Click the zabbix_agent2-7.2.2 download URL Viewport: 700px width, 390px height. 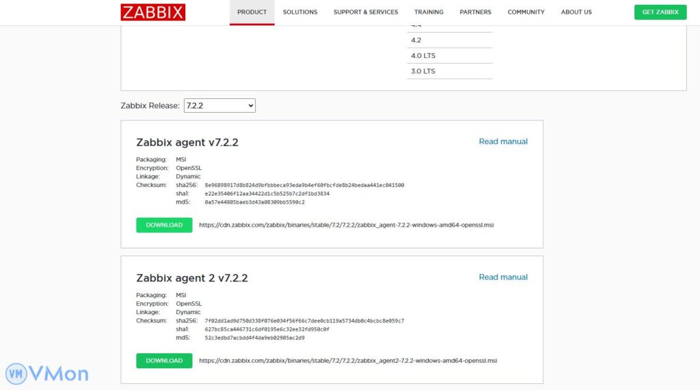click(348, 361)
